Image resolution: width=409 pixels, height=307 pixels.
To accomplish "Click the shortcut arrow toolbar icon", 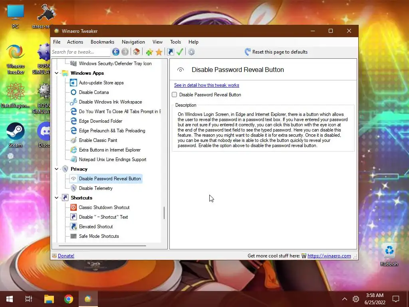I will pyautogui.click(x=170, y=52).
